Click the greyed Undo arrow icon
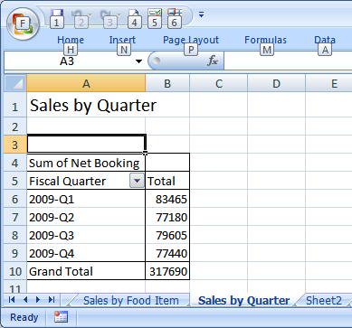This screenshot has width=352, height=328. 77,14
